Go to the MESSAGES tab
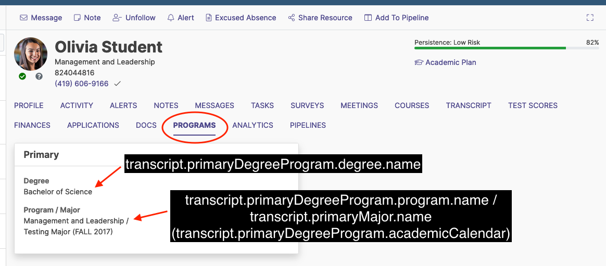Image resolution: width=606 pixels, height=266 pixels. pyautogui.click(x=214, y=105)
